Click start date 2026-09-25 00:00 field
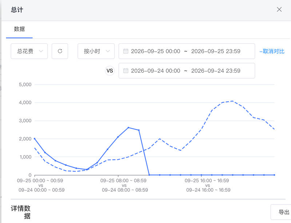The height and width of the screenshot is (223, 291). 156,51
